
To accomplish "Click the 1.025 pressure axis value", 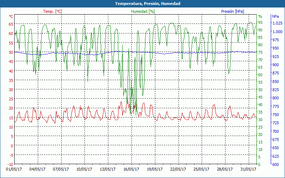I will click(x=278, y=23).
